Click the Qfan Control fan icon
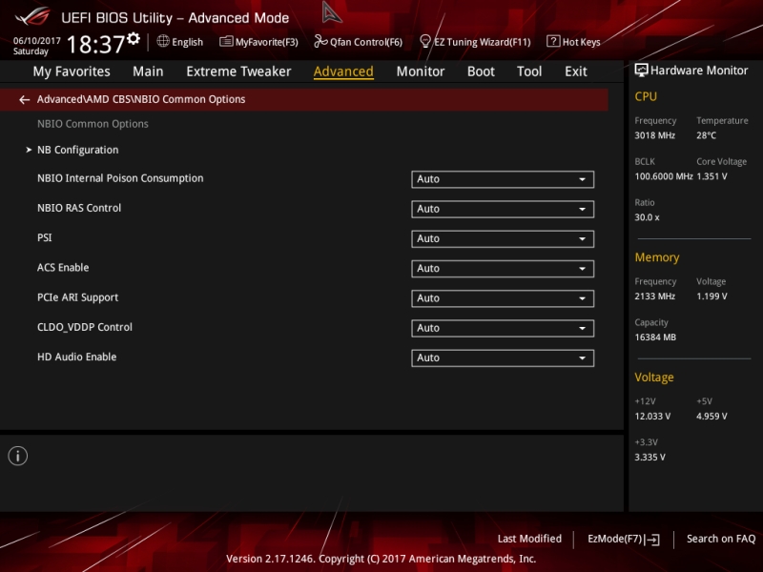 pyautogui.click(x=320, y=41)
